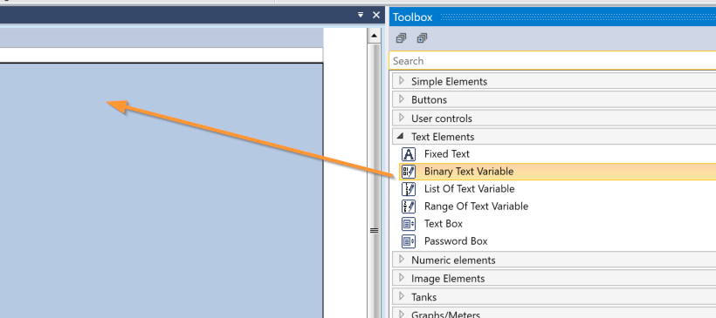Select the Password Box element icon
This screenshot has height=318, width=716.
tap(409, 241)
